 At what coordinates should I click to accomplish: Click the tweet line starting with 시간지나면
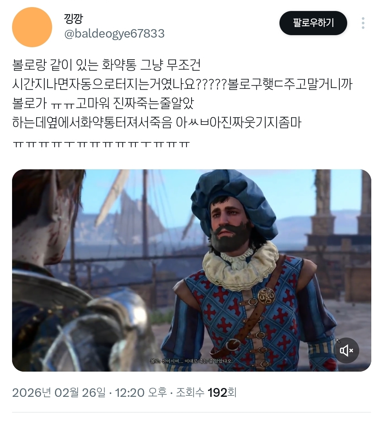tap(182, 84)
